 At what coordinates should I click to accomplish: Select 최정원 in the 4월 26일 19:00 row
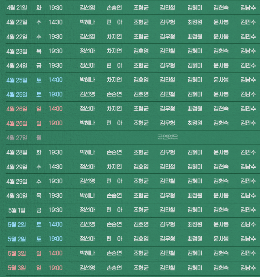pyautogui.click(x=195, y=123)
